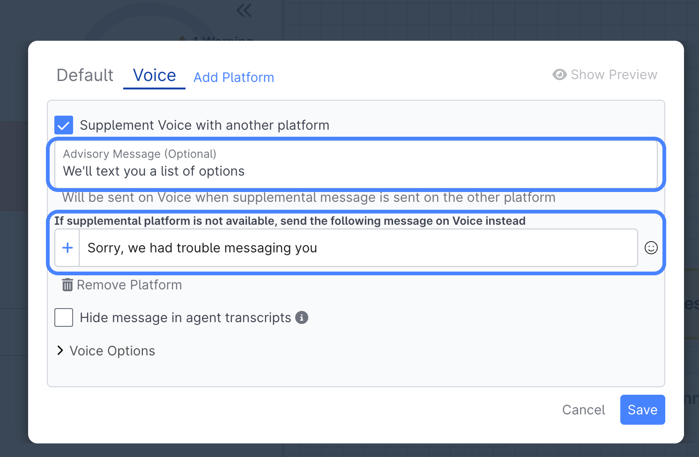This screenshot has height=457, width=699.
Task: Click the trash can icon
Action: 67,285
